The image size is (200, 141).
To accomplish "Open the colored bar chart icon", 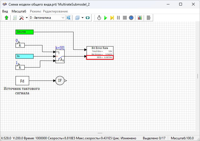I will click(140, 18).
